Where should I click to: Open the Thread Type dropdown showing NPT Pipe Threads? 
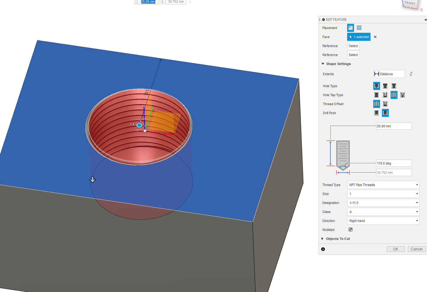click(x=383, y=185)
